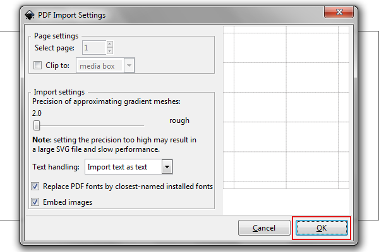
Task: Click the PDF Import Settings title text
Action: pos(72,15)
